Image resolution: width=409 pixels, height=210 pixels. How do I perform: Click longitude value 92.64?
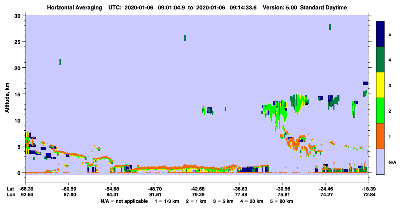(26, 195)
